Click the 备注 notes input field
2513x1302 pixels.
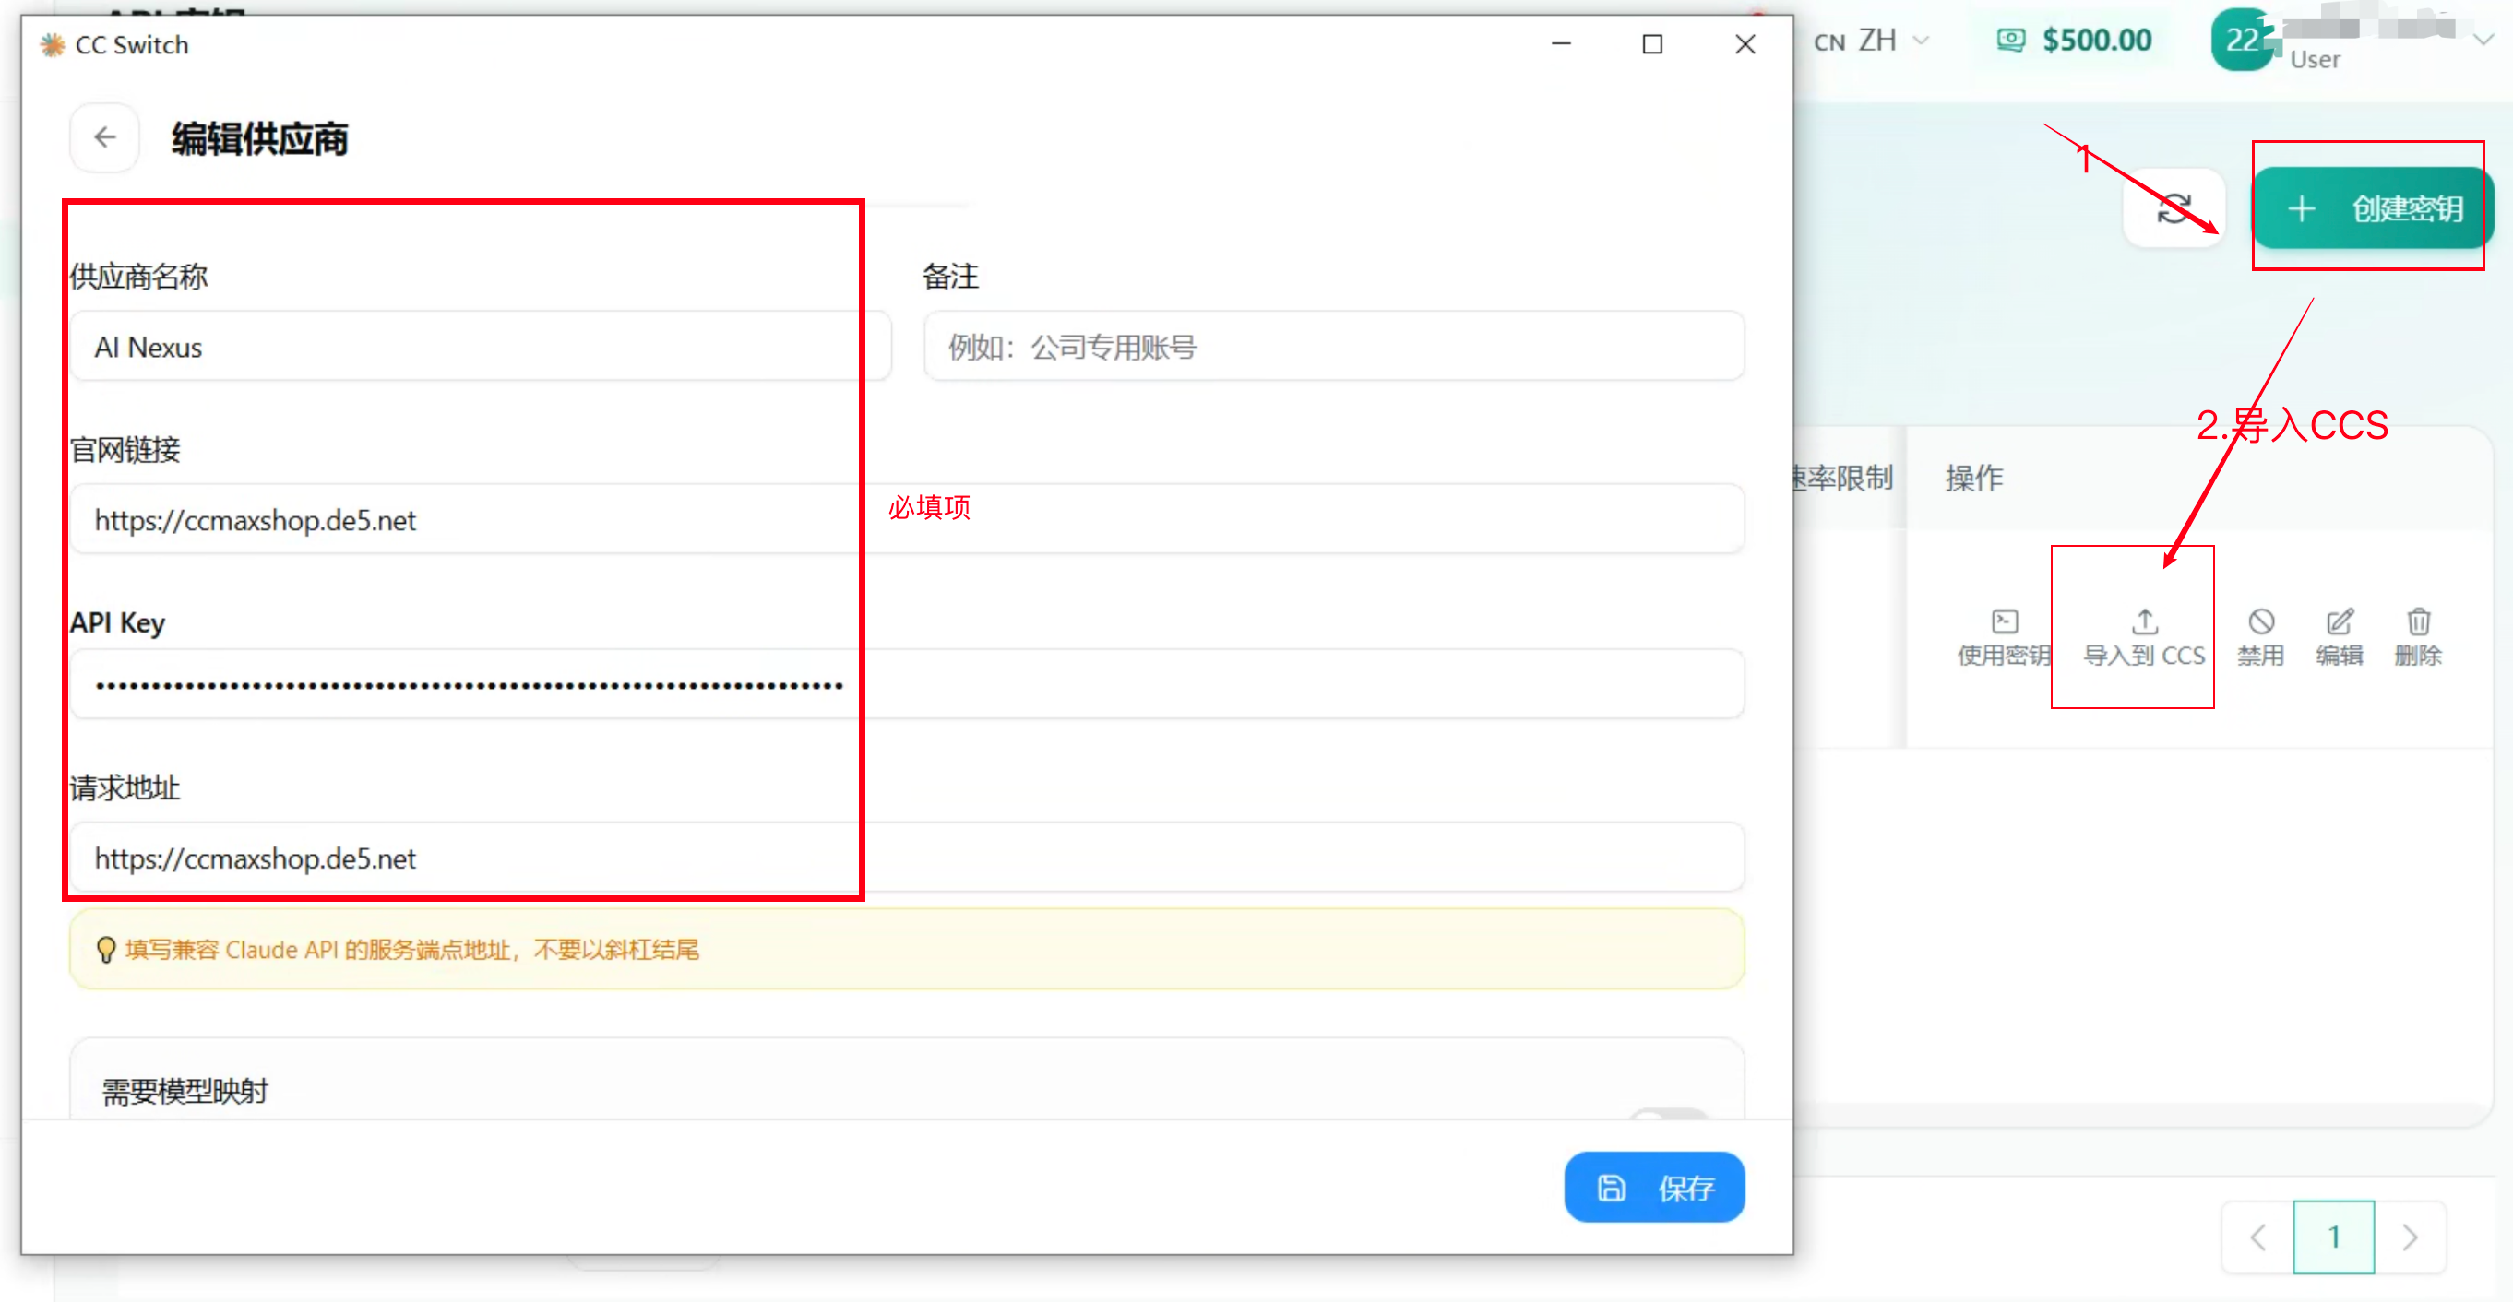click(1334, 346)
